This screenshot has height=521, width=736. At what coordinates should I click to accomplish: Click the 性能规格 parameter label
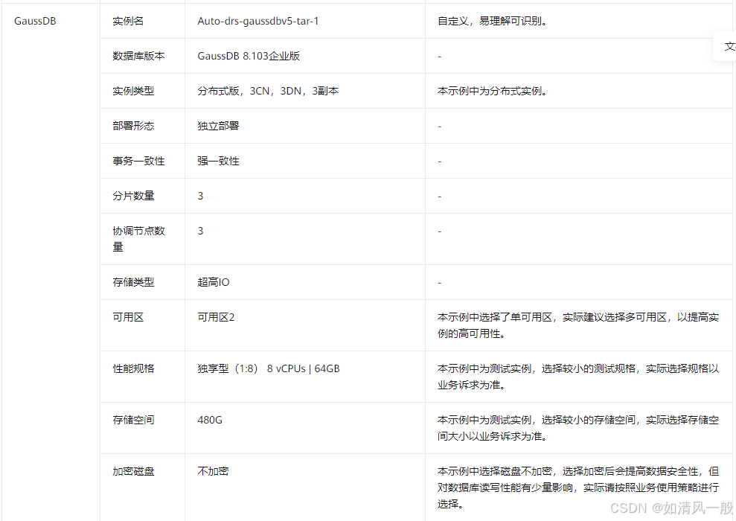coord(133,368)
